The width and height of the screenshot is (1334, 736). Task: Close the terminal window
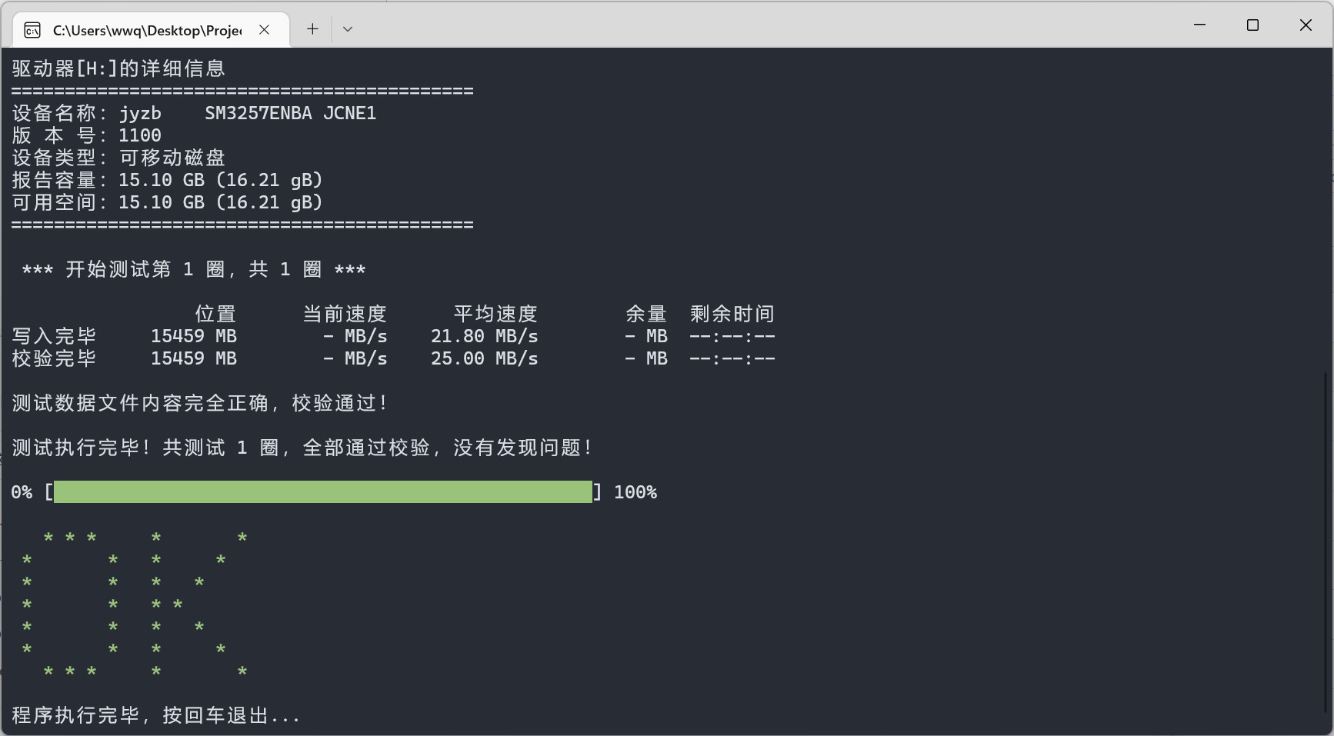(x=1306, y=25)
